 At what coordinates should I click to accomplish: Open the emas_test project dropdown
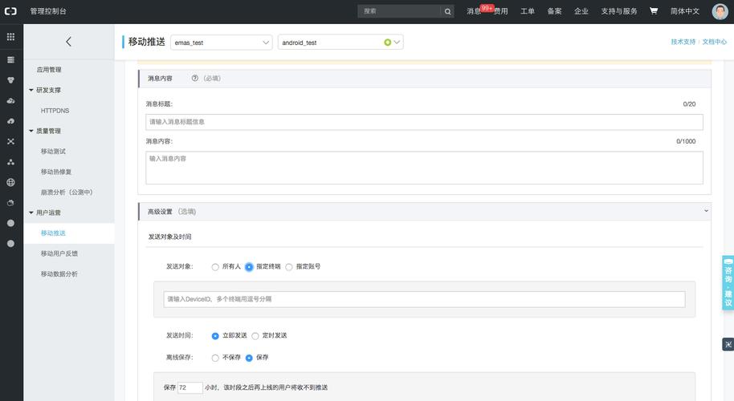click(222, 43)
